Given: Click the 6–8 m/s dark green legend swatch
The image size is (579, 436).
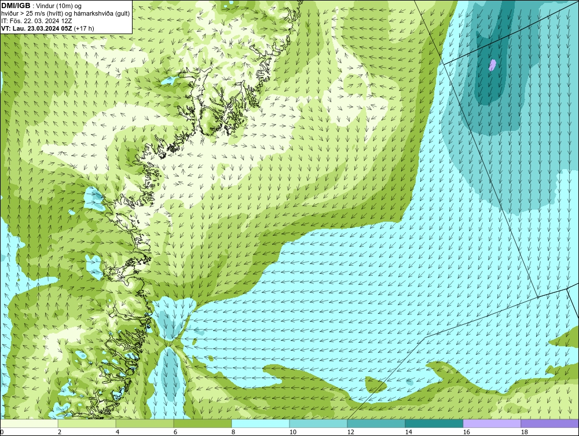Looking at the screenshot, I should point(202,423).
